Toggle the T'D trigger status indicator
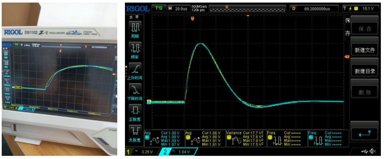 coord(158,8)
